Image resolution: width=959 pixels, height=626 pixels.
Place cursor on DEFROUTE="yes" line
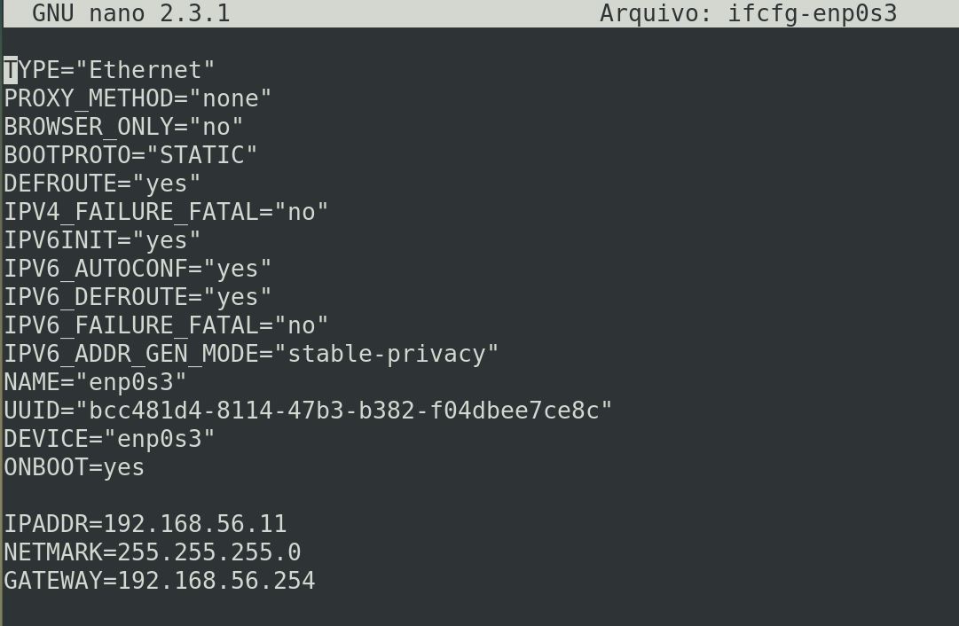tap(102, 184)
